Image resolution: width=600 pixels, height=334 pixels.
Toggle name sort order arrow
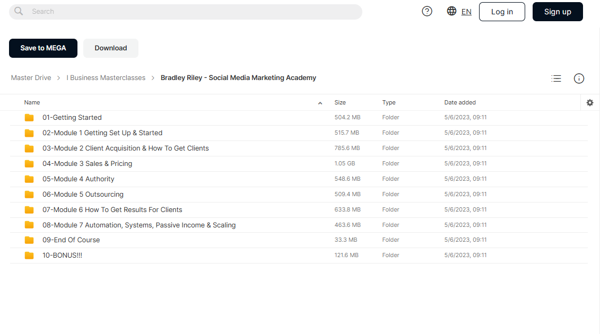pyautogui.click(x=320, y=103)
